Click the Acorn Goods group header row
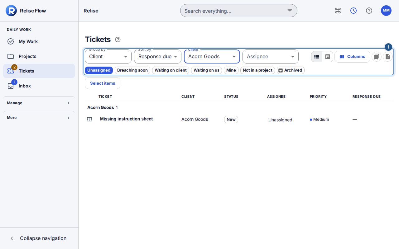The width and height of the screenshot is (399, 249). [239, 107]
